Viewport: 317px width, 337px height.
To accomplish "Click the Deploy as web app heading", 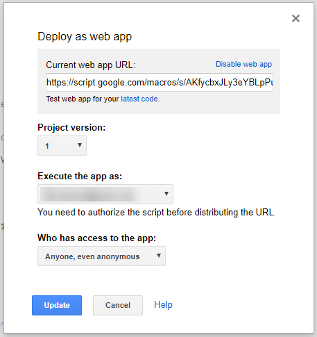I will [85, 37].
